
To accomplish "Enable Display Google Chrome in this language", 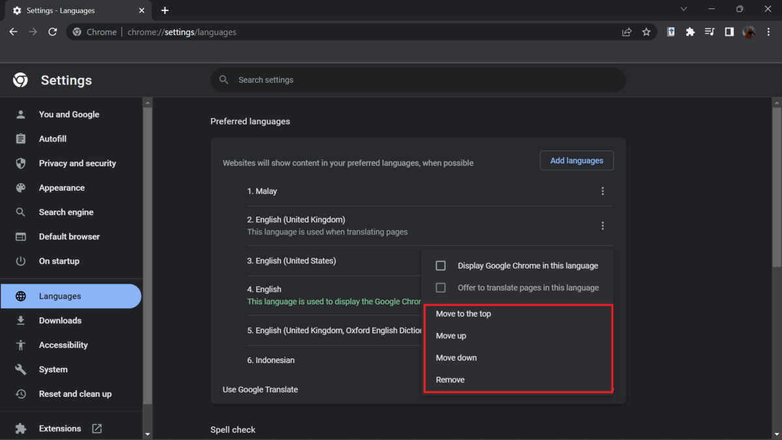I will (441, 266).
